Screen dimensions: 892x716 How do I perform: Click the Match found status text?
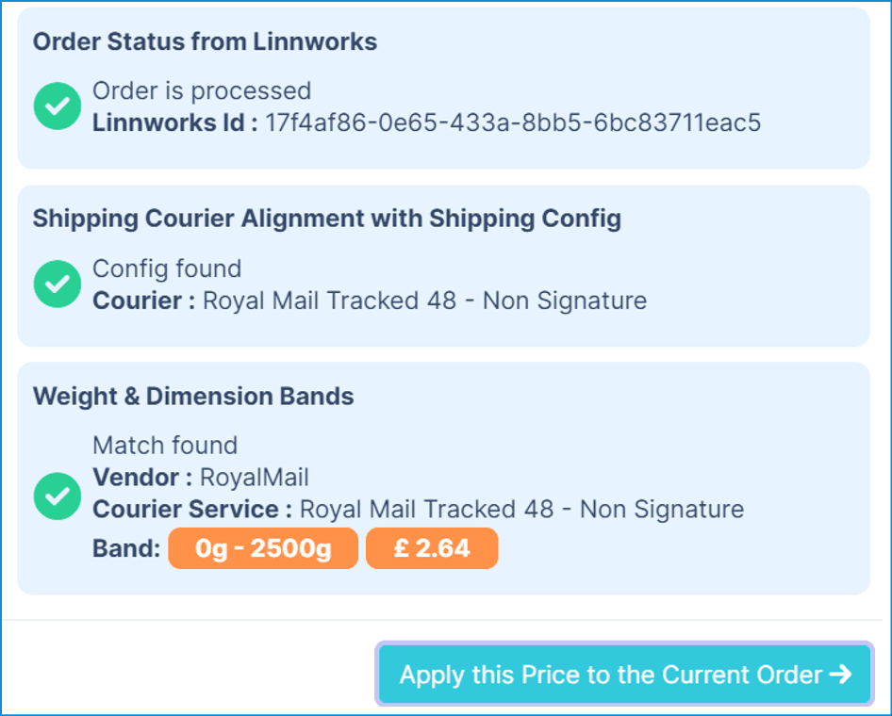coord(165,446)
